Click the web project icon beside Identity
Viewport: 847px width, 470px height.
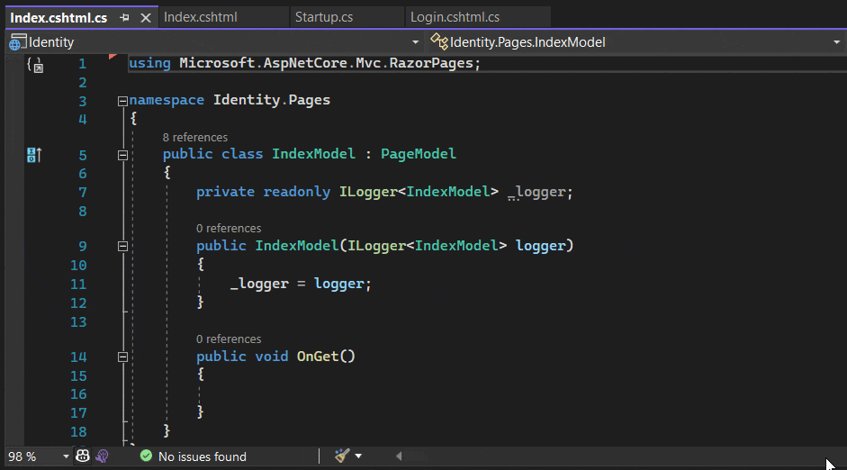coord(17,42)
